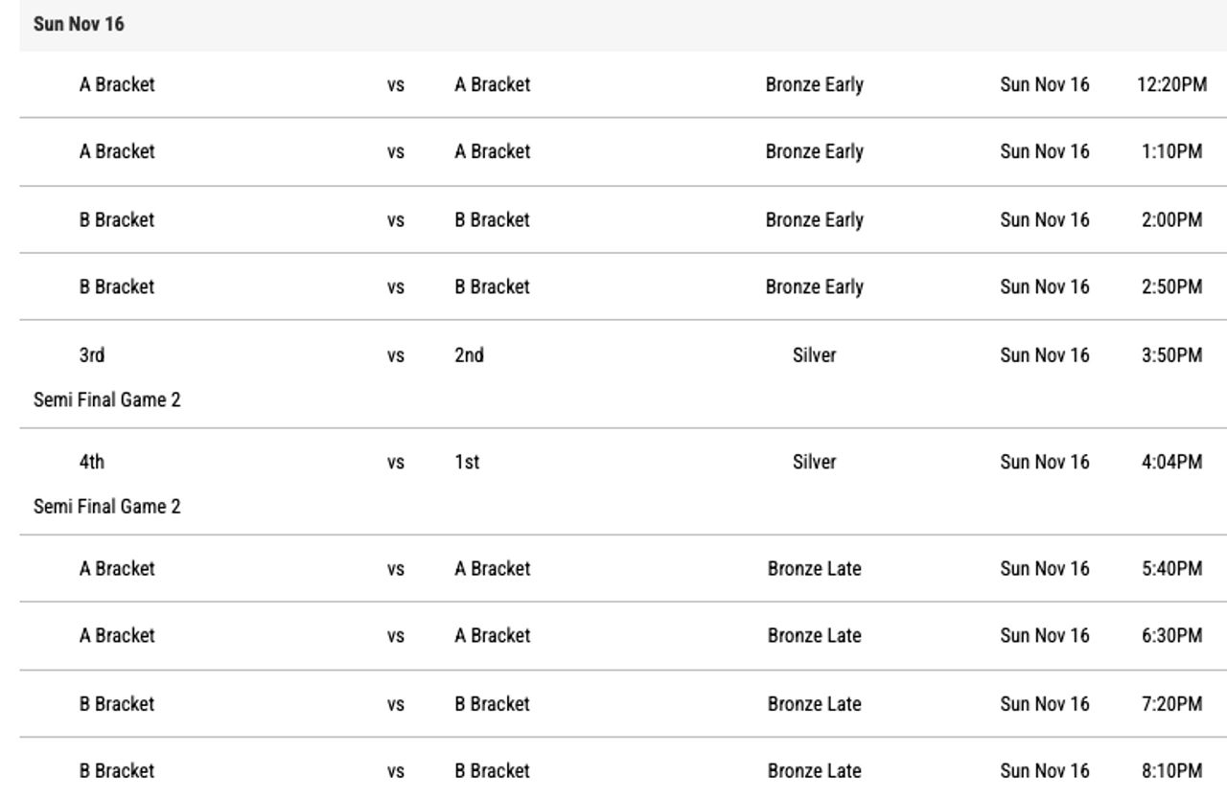This screenshot has height=798, width=1227.
Task: Open Bronze Late division in 5:40PM row
Action: [814, 568]
